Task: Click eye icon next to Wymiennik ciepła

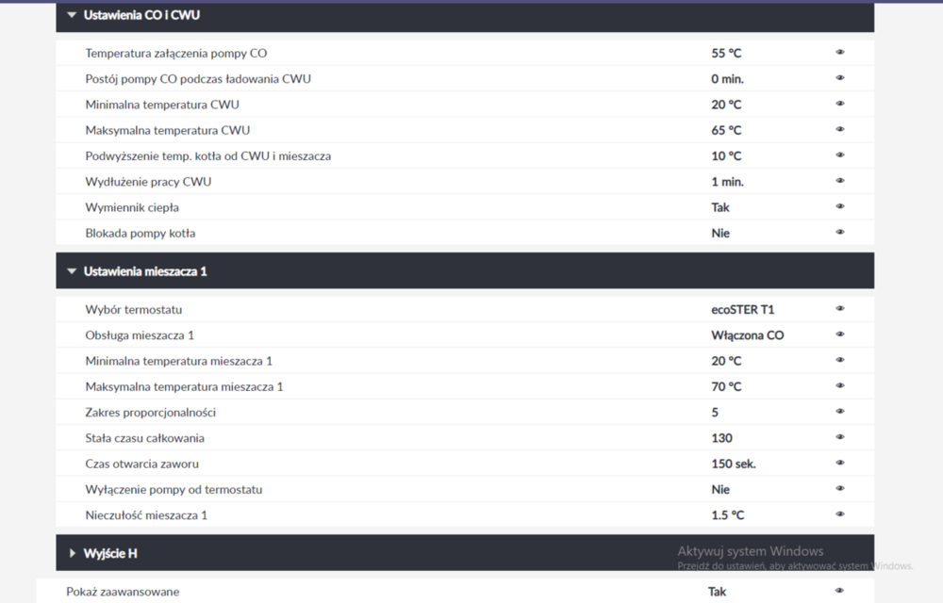Action: click(839, 206)
